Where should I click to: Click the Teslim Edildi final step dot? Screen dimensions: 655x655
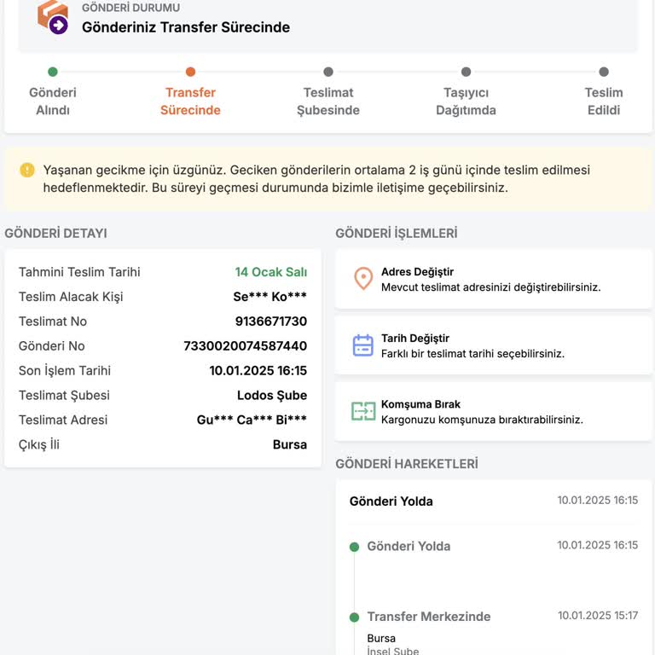pos(604,72)
